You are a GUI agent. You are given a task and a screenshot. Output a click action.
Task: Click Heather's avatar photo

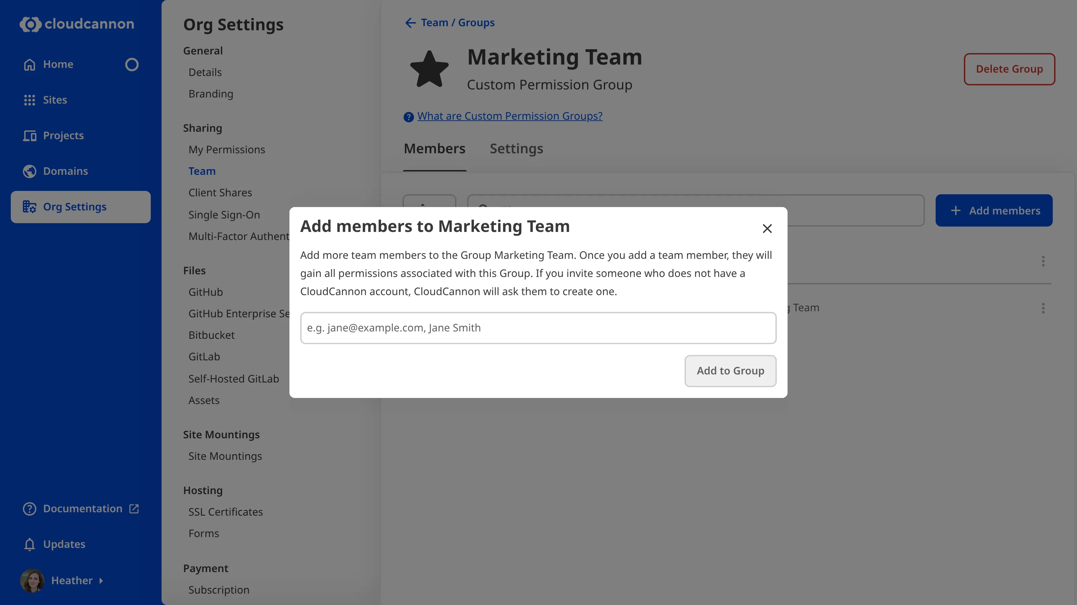coord(32,580)
